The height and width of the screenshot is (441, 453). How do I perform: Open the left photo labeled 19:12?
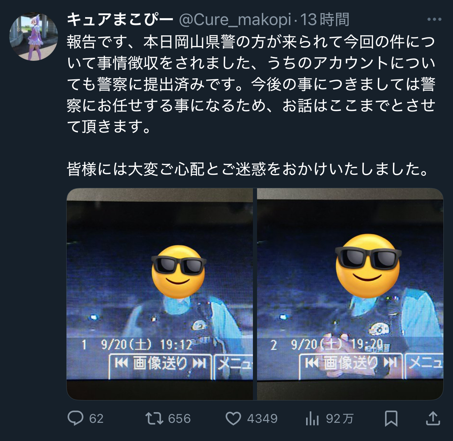(x=160, y=294)
